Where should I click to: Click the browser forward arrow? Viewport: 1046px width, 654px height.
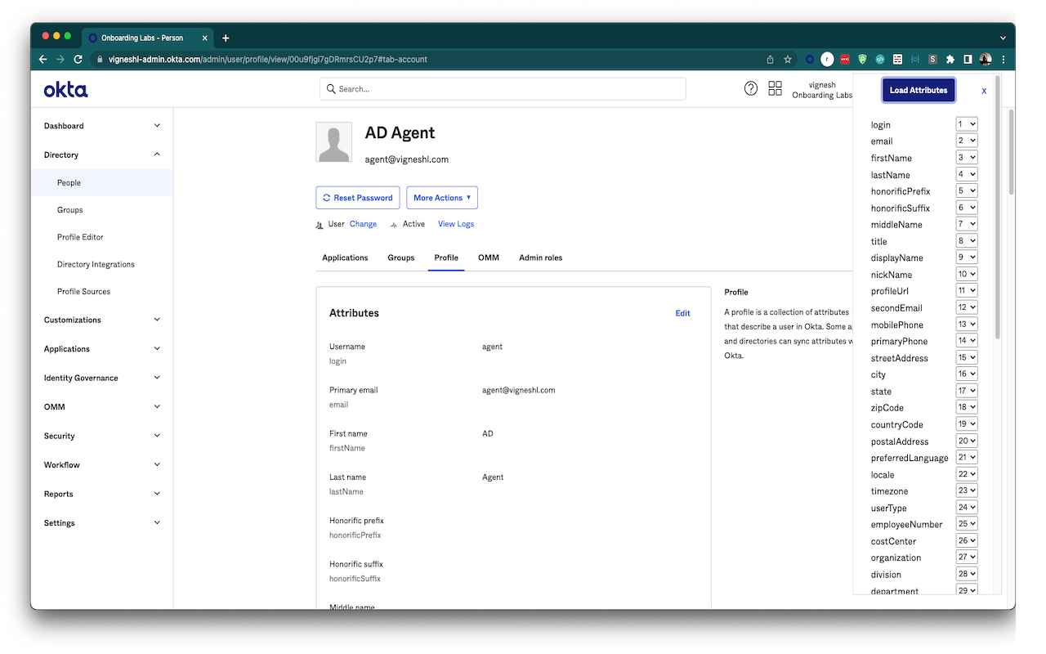[60, 59]
